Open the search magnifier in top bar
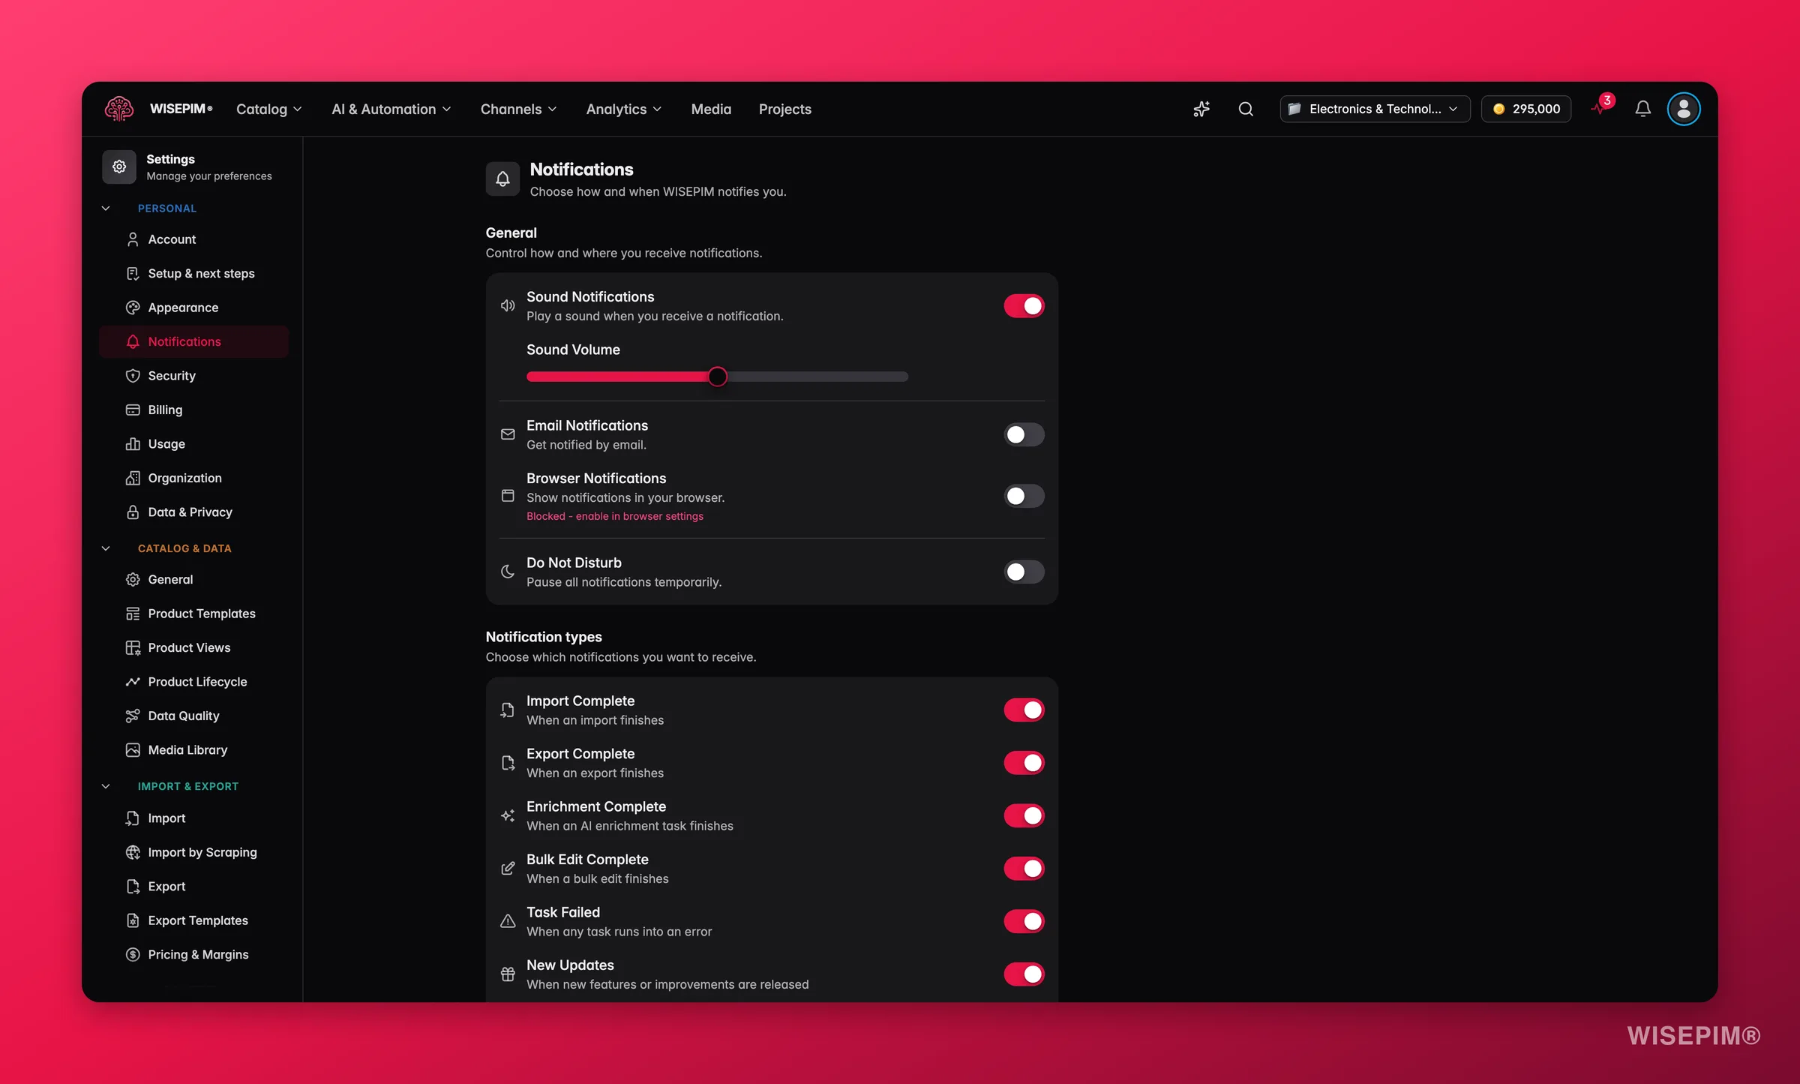The image size is (1800, 1084). tap(1246, 109)
